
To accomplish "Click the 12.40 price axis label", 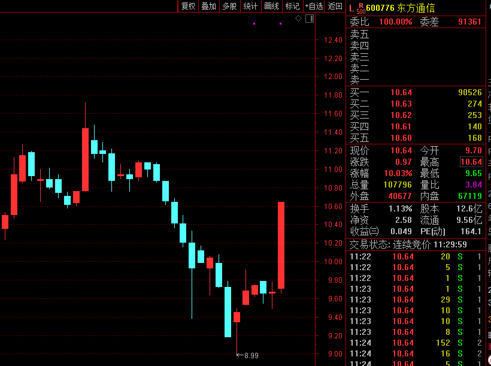I will 333,40.
